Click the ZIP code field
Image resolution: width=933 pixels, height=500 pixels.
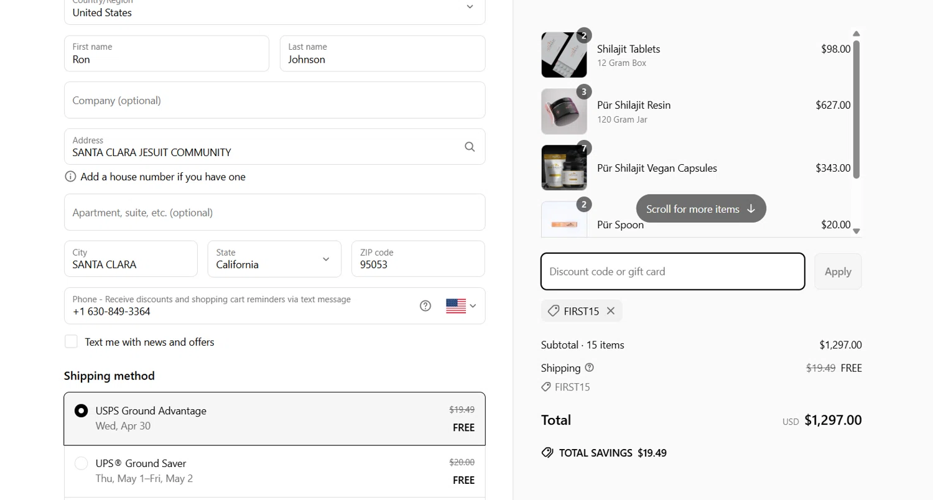click(418, 259)
